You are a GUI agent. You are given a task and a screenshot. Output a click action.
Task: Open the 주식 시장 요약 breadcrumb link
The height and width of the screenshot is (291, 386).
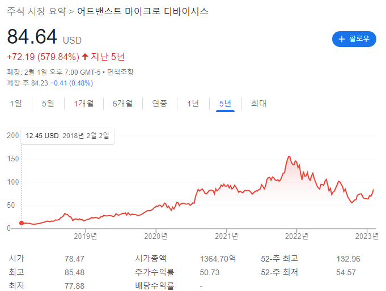pos(36,11)
